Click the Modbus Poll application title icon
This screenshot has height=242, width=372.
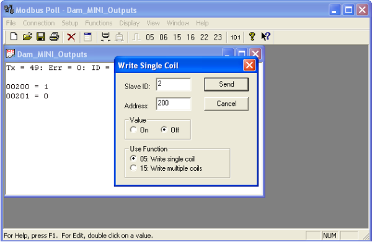coord(9,9)
